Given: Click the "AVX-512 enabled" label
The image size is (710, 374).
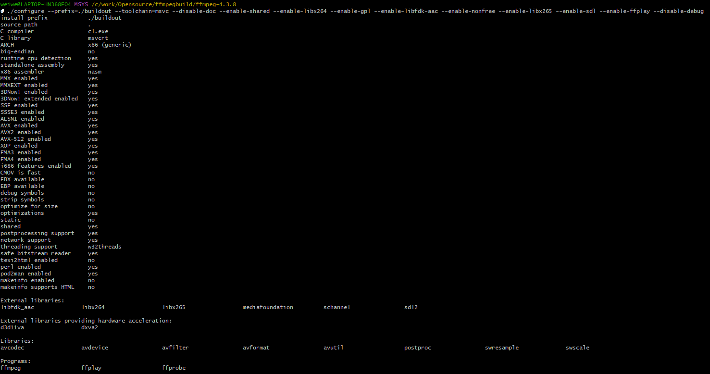Looking at the screenshot, I should click(25, 139).
